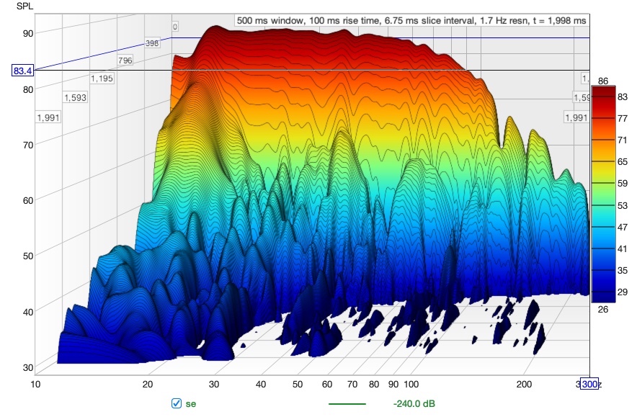637x417 pixels.
Task: Toggle the 'se' trace checkbox
Action: pos(177,403)
